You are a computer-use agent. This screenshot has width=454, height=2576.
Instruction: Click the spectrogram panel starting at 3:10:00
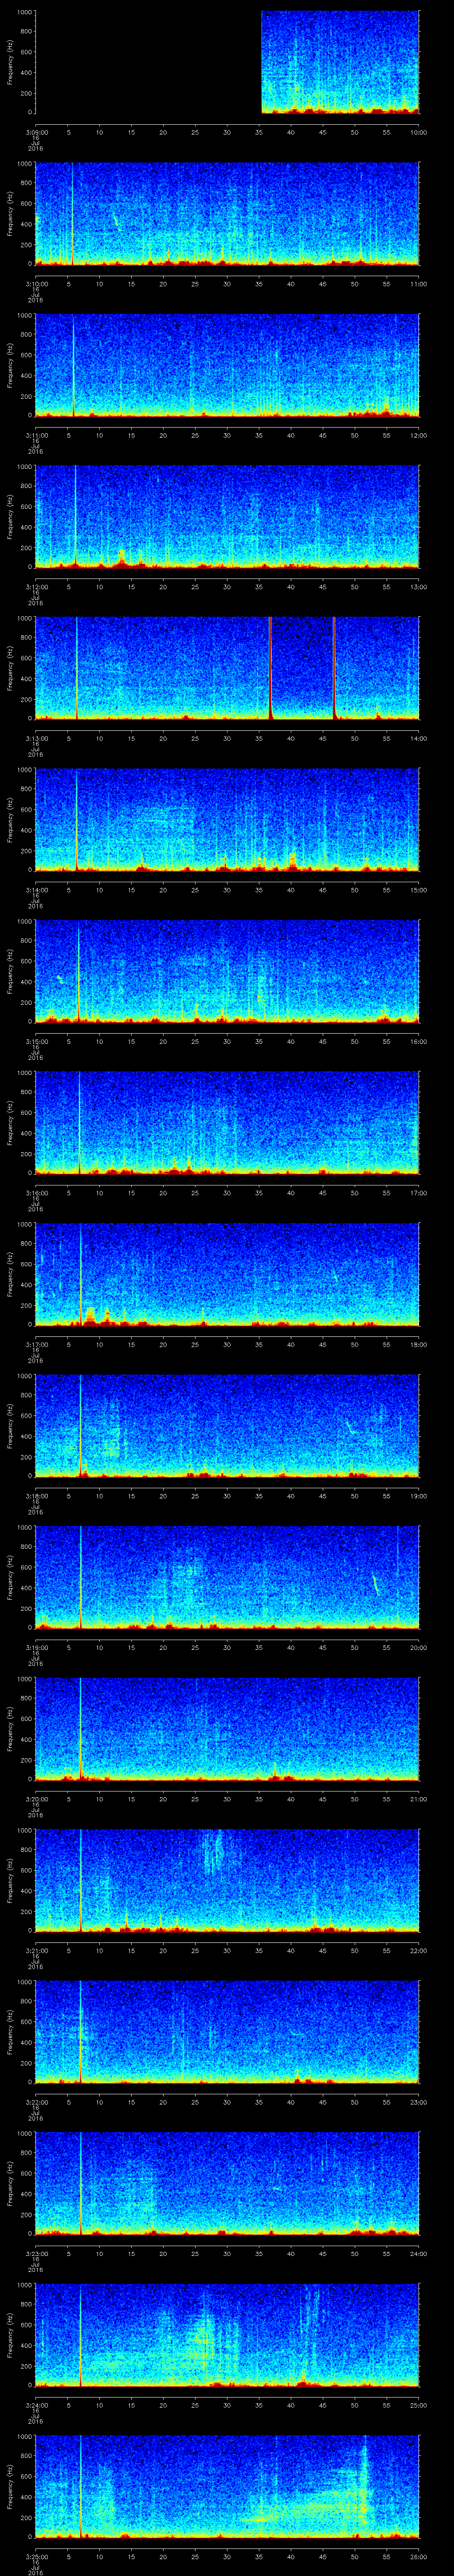pyautogui.click(x=227, y=213)
